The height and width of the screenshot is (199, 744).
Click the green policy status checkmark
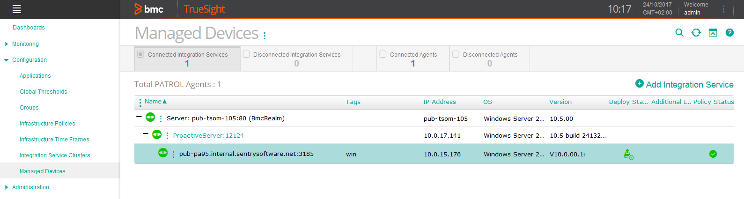point(713,154)
